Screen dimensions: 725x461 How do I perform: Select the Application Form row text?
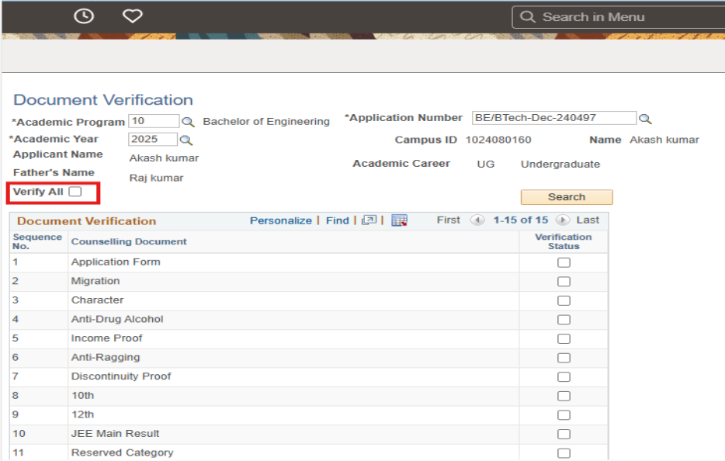click(116, 262)
